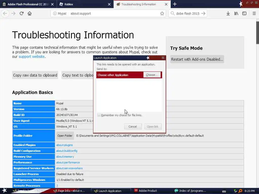Click the search icon in system tray

[x=240, y=191]
